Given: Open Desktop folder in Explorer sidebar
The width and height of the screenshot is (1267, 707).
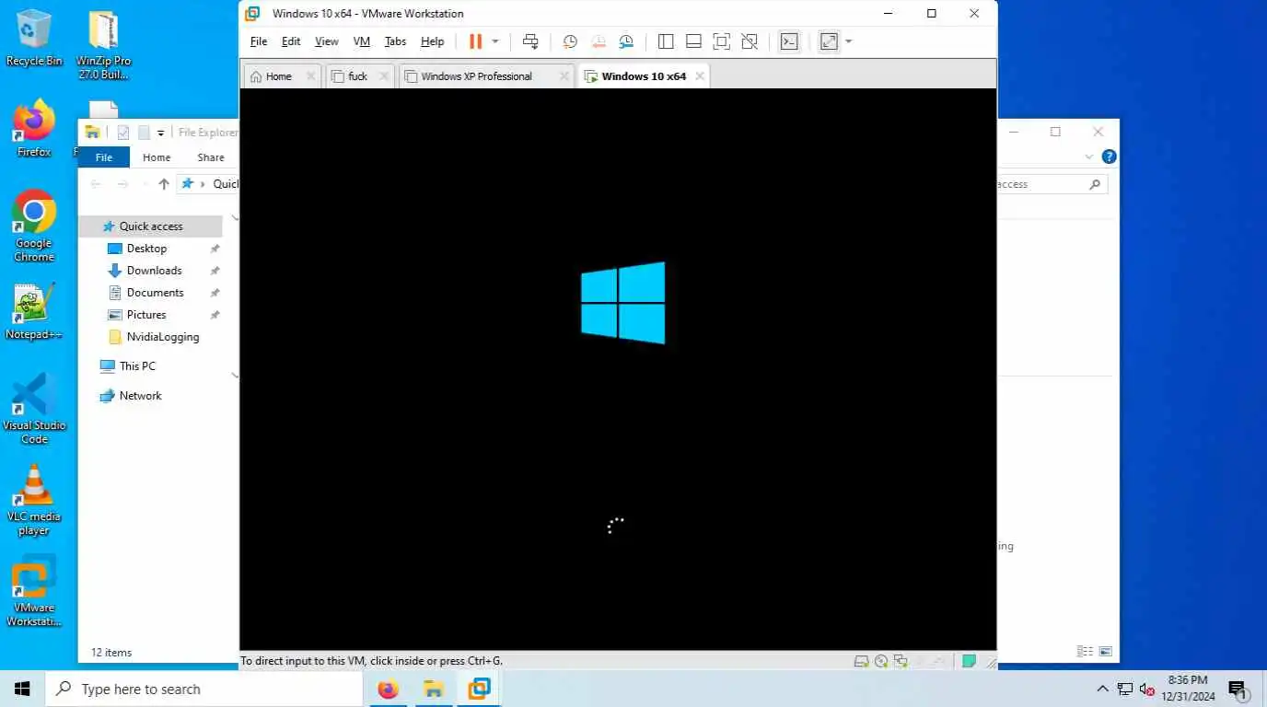Looking at the screenshot, I should point(146,249).
